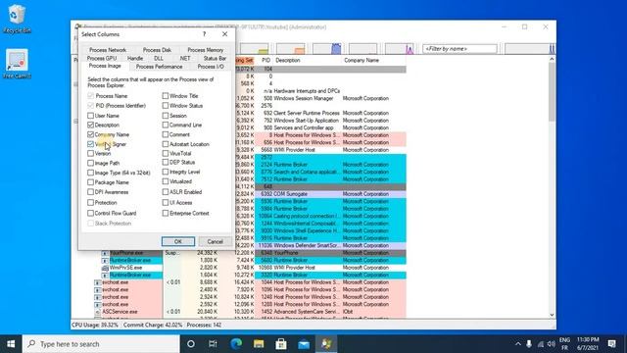Viewport: 627px width, 353px height.
Task: Click the Filter by name field
Action: click(x=459, y=49)
